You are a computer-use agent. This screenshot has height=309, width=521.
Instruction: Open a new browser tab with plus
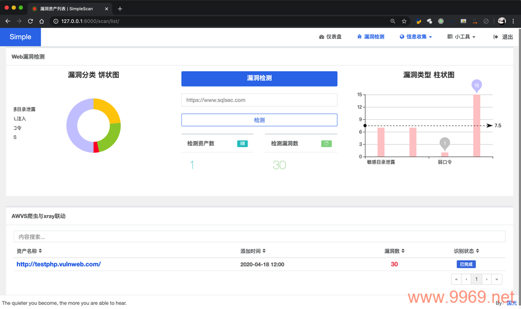pyautogui.click(x=120, y=9)
